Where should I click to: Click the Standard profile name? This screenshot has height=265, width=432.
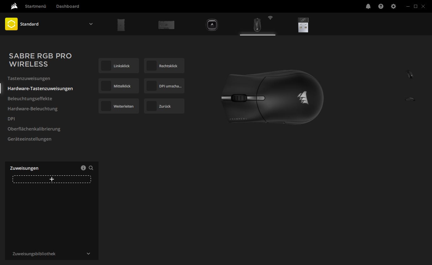29,24
